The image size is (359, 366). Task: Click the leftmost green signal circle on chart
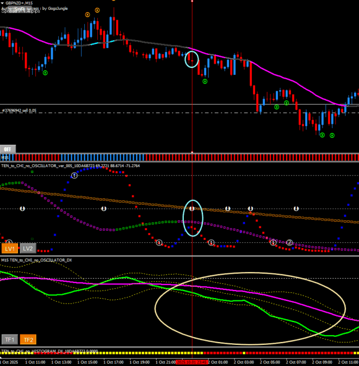45,72
